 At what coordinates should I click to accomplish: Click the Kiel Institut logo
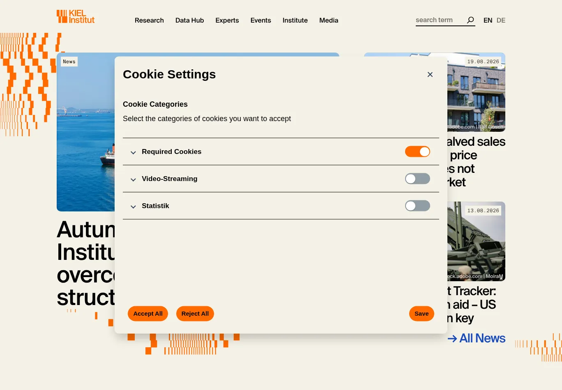(x=76, y=16)
